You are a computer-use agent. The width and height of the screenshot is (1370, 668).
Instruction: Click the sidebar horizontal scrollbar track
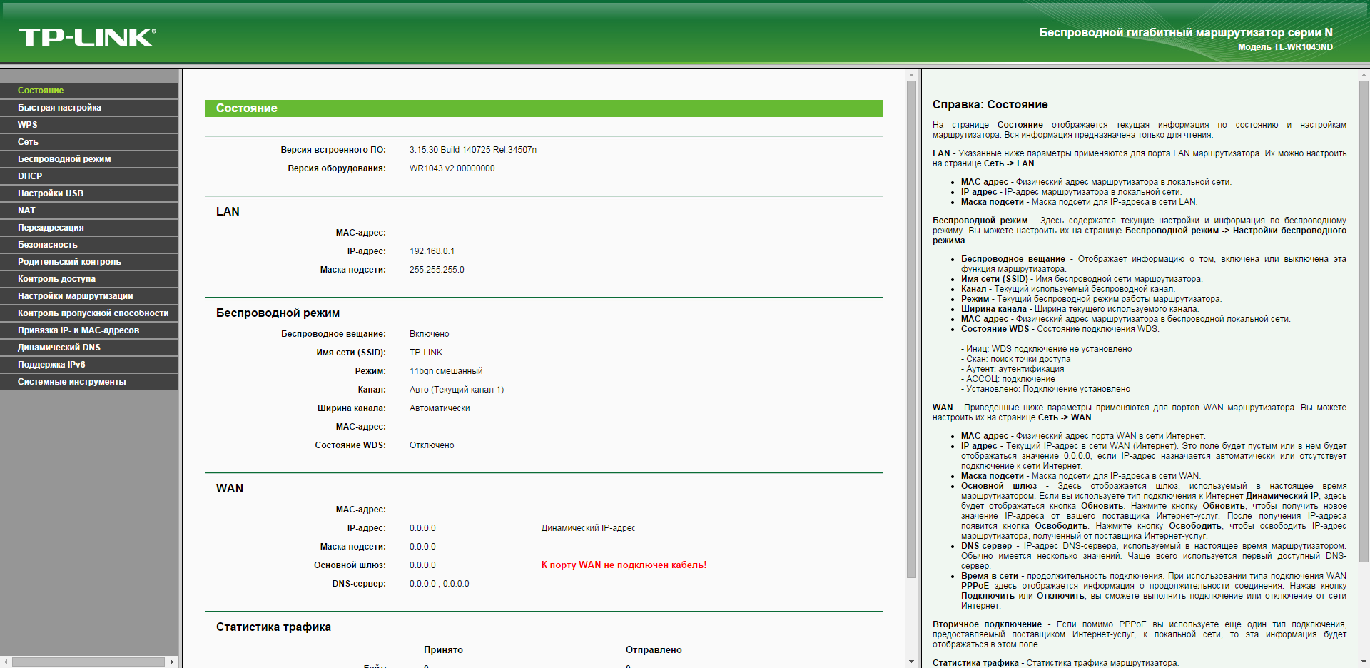click(x=88, y=662)
